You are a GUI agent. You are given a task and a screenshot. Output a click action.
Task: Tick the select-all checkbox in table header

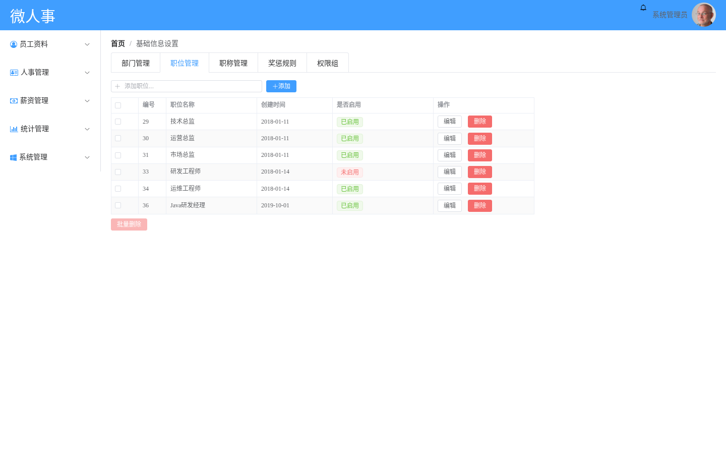tap(118, 105)
